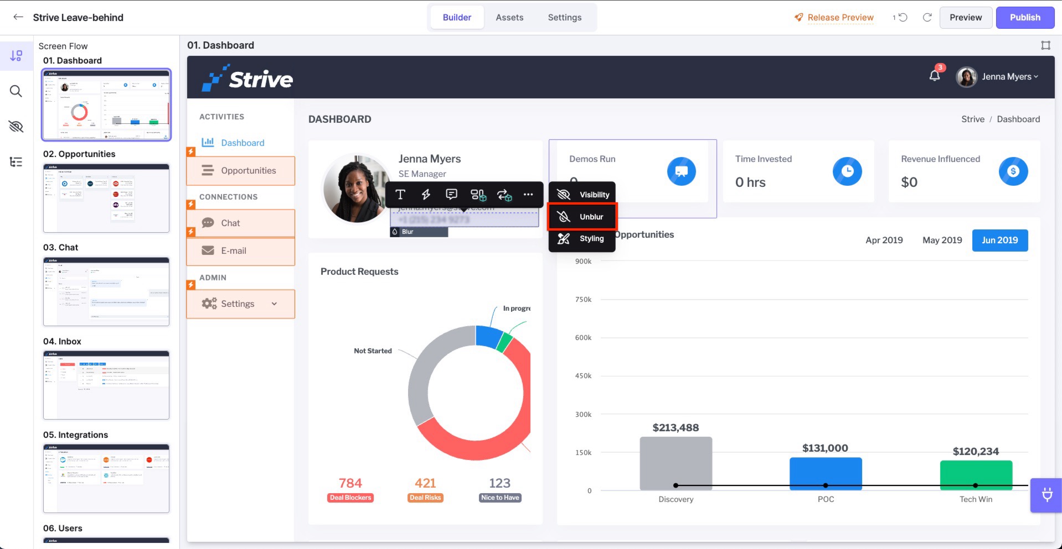The height and width of the screenshot is (549, 1062).
Task: Click the Tech Win green bar
Action: (x=976, y=475)
